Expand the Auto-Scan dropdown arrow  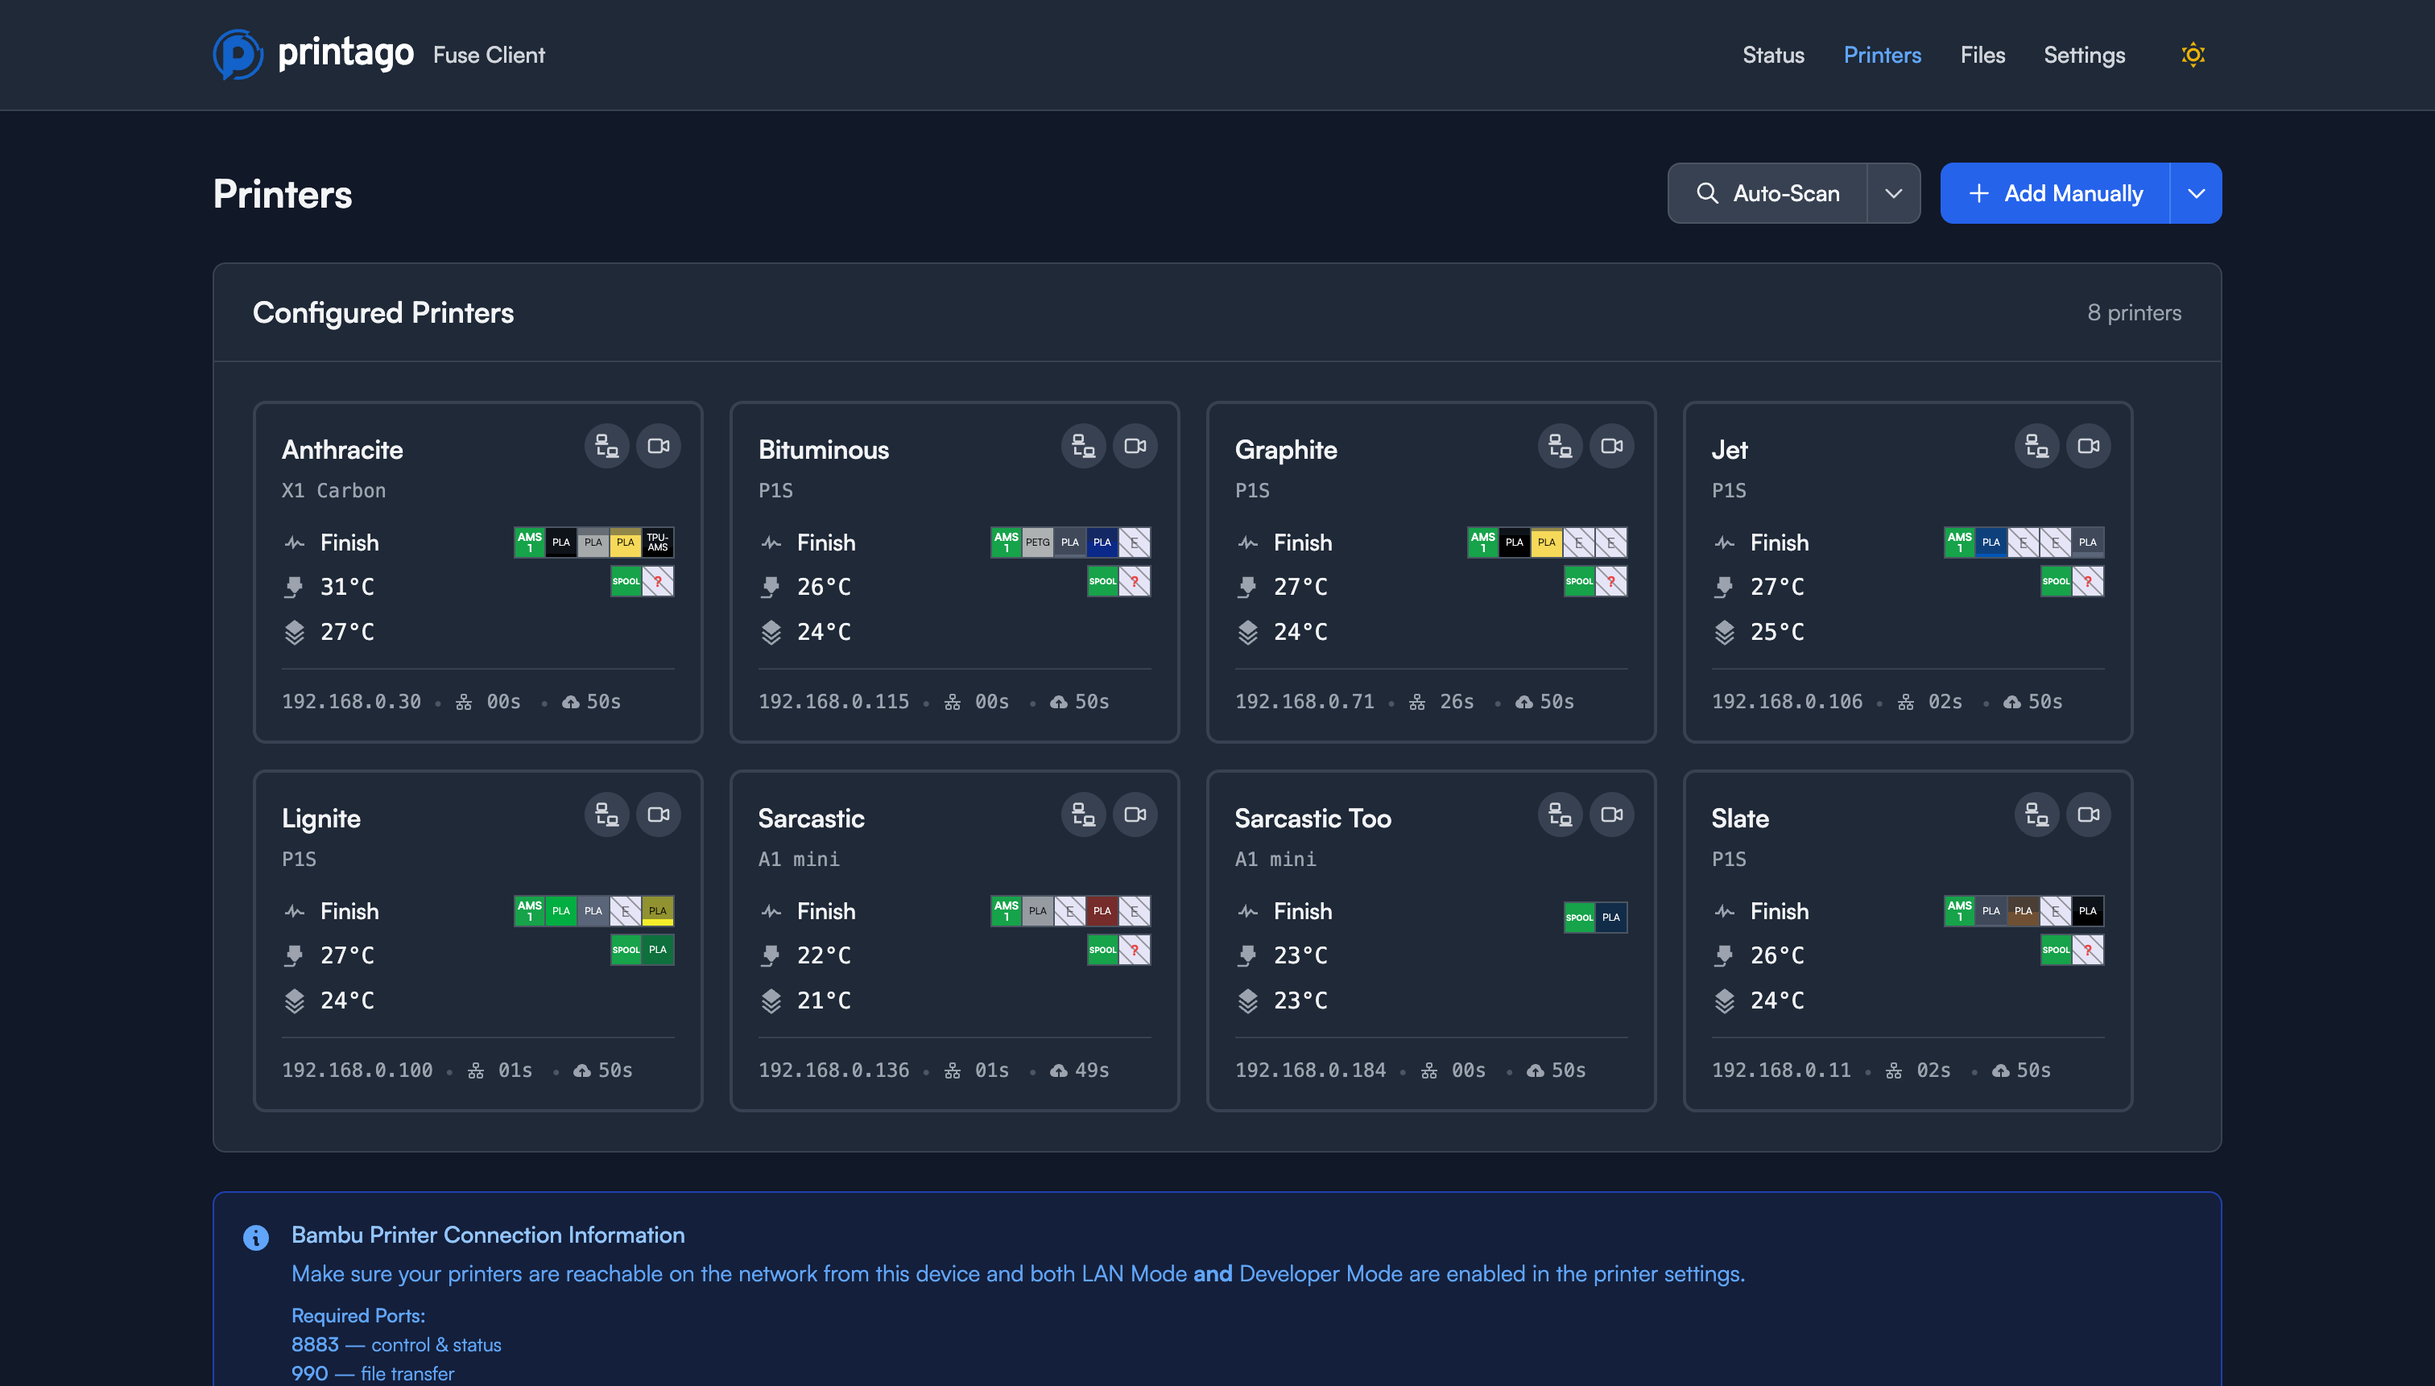point(1893,193)
